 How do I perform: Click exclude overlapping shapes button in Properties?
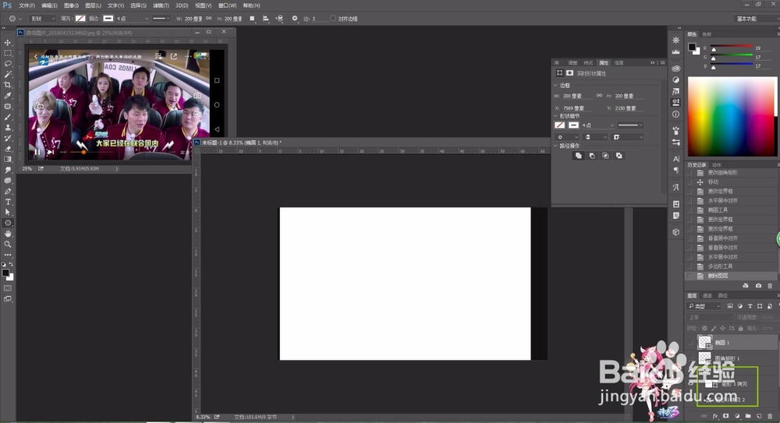pyautogui.click(x=619, y=156)
